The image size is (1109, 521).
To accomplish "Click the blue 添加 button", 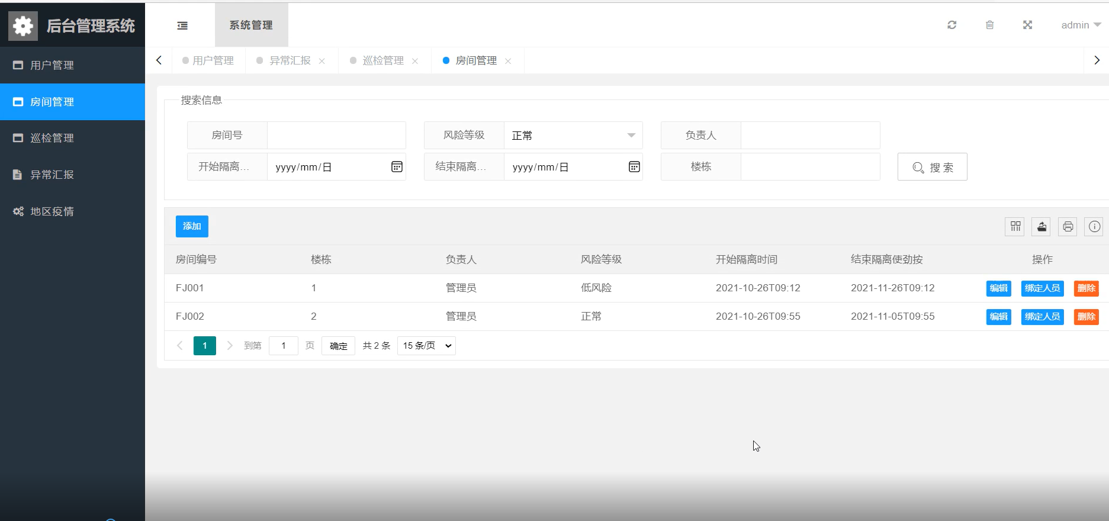I will point(192,226).
